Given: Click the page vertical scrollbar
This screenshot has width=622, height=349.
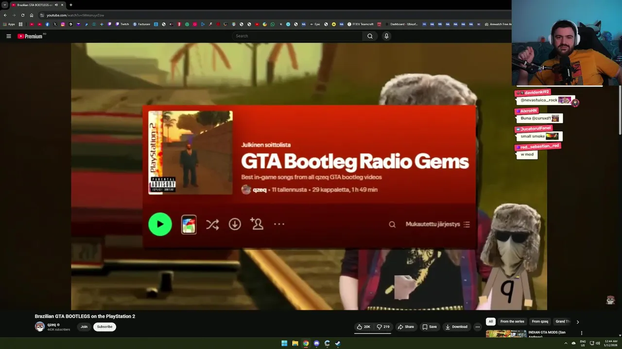Looking at the screenshot, I should click(620, 111).
